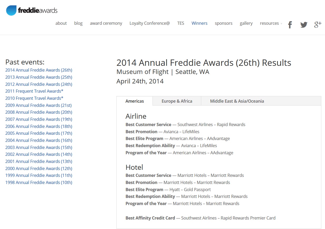The image size is (325, 229).
Task: Open the award ceremony page
Action: (106, 23)
